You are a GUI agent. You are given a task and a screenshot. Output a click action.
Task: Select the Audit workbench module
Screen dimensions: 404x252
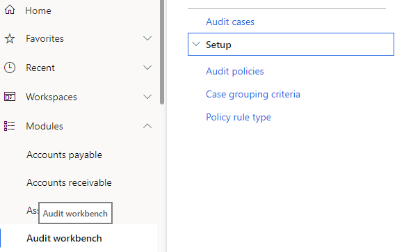coord(64,238)
